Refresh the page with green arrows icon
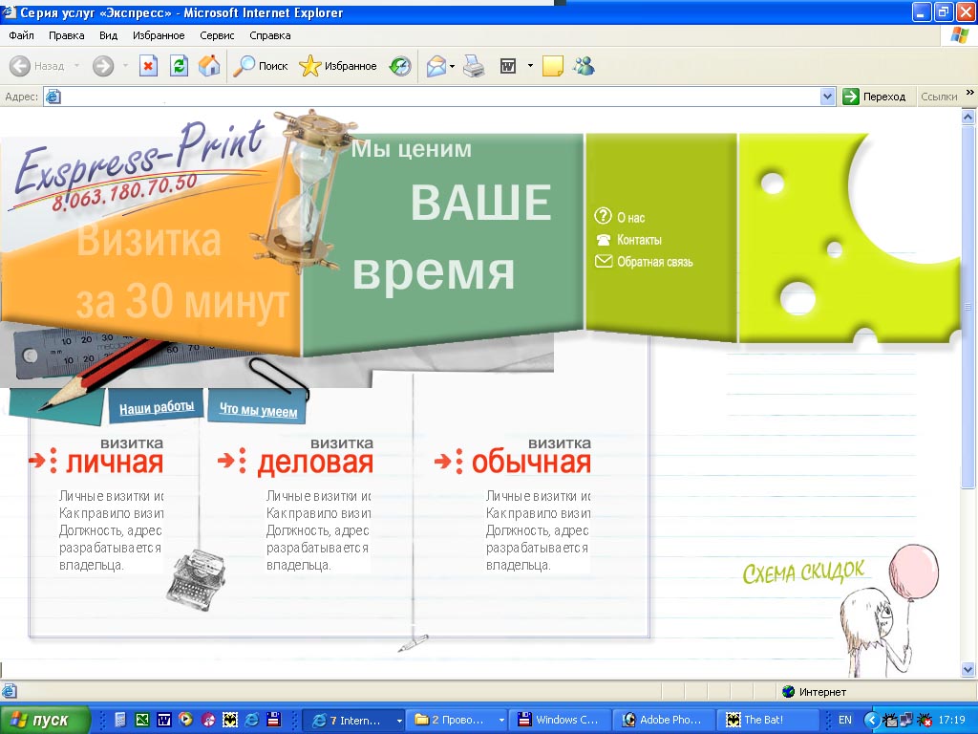Image resolution: width=978 pixels, height=734 pixels. click(x=179, y=66)
